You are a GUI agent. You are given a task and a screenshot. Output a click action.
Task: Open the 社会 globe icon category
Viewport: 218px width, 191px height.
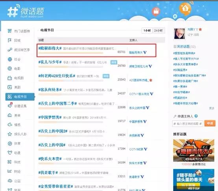pos(10,59)
